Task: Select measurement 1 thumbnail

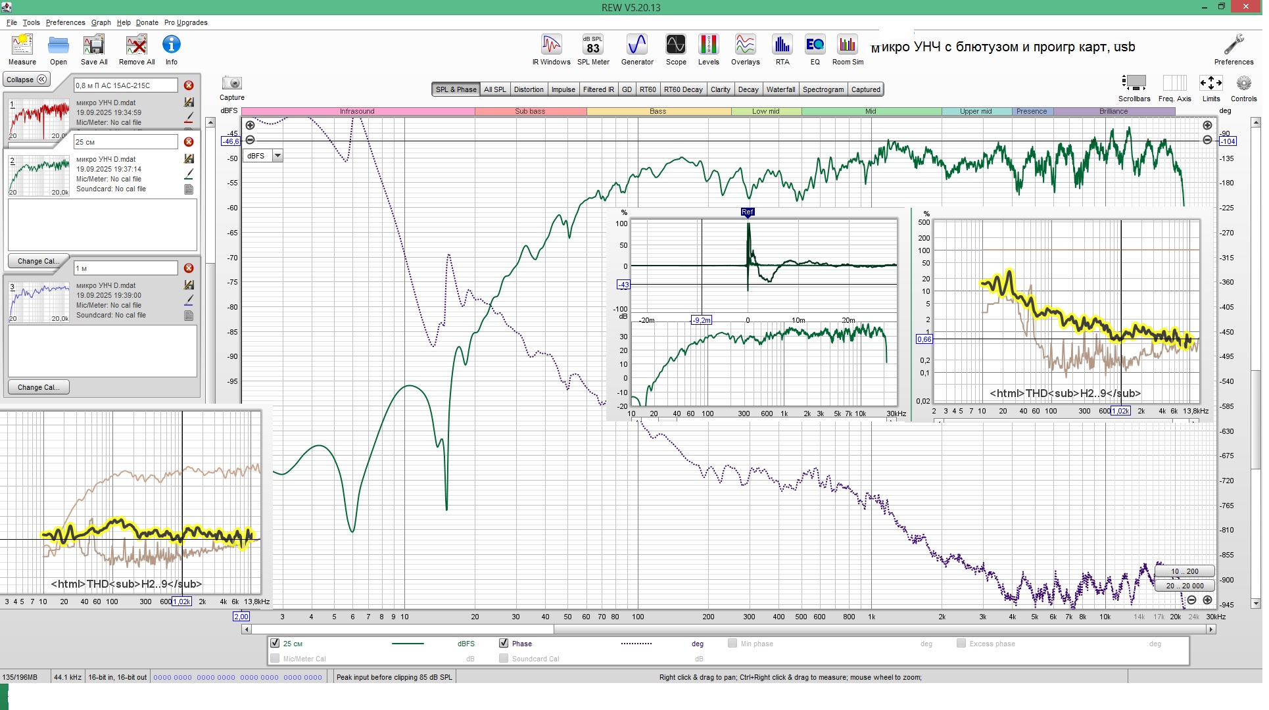Action: 39,119
